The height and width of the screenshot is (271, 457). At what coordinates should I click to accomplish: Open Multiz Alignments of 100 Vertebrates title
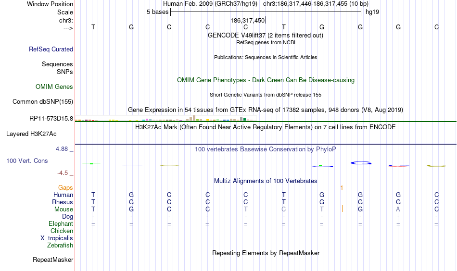click(266, 181)
